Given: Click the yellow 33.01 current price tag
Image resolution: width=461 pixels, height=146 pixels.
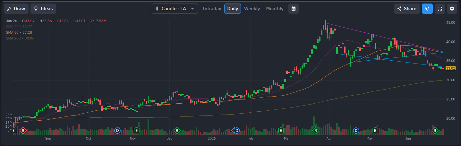Looking at the screenshot, I should coord(451,68).
